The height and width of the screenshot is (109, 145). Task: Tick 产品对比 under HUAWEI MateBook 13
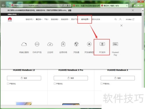coord(8,84)
